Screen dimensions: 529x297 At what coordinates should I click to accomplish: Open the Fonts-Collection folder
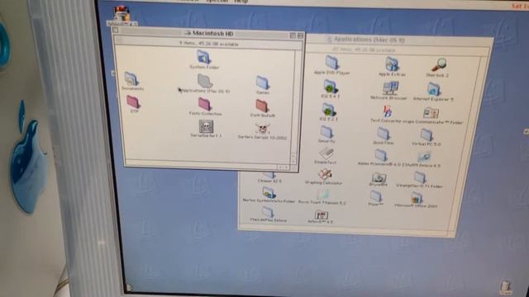point(205,105)
